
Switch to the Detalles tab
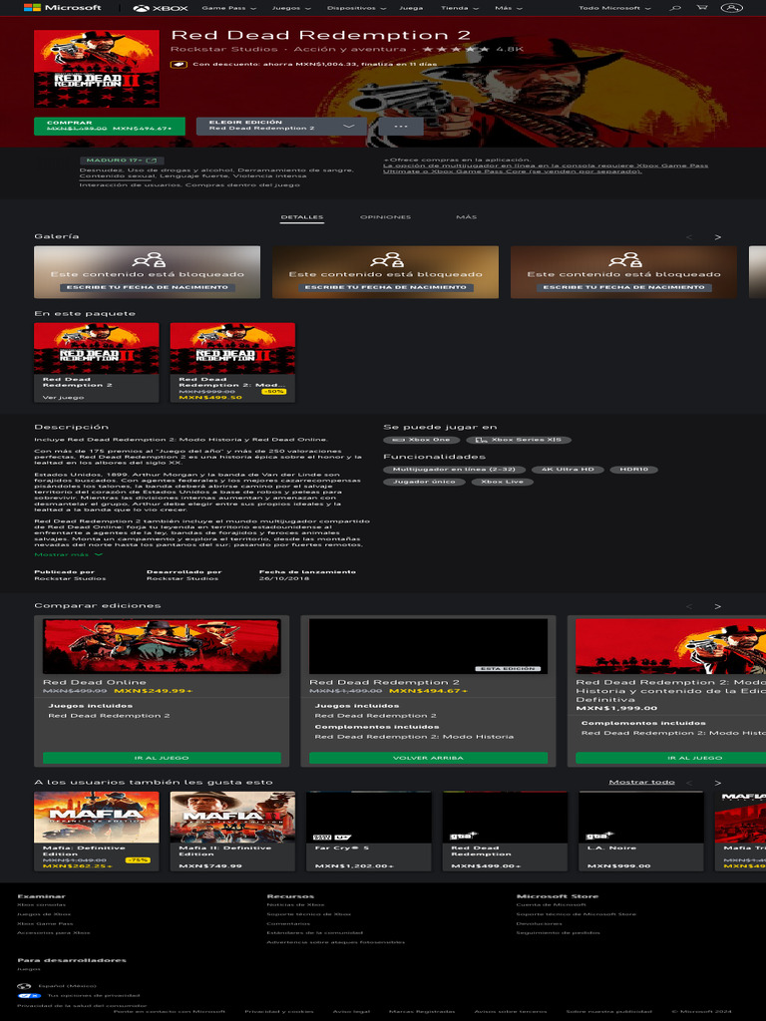301,217
